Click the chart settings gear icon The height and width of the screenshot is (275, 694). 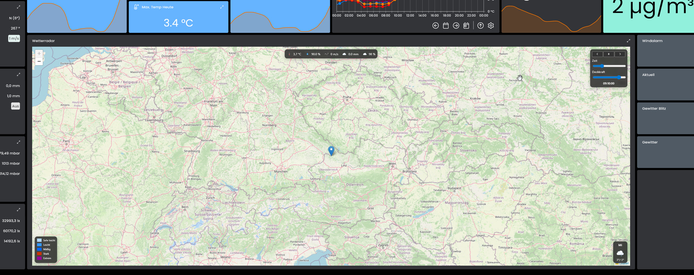(490, 26)
